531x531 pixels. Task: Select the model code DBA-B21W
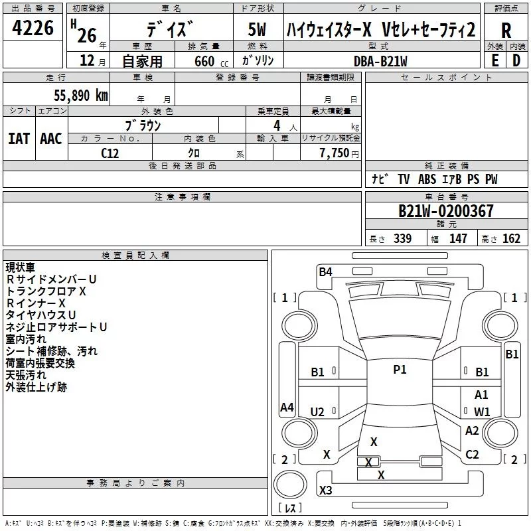[x=380, y=60]
